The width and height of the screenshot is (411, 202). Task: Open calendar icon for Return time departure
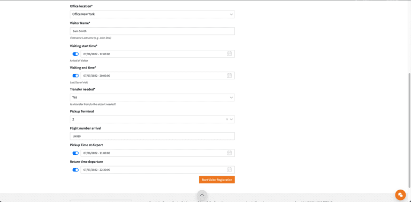(229, 169)
